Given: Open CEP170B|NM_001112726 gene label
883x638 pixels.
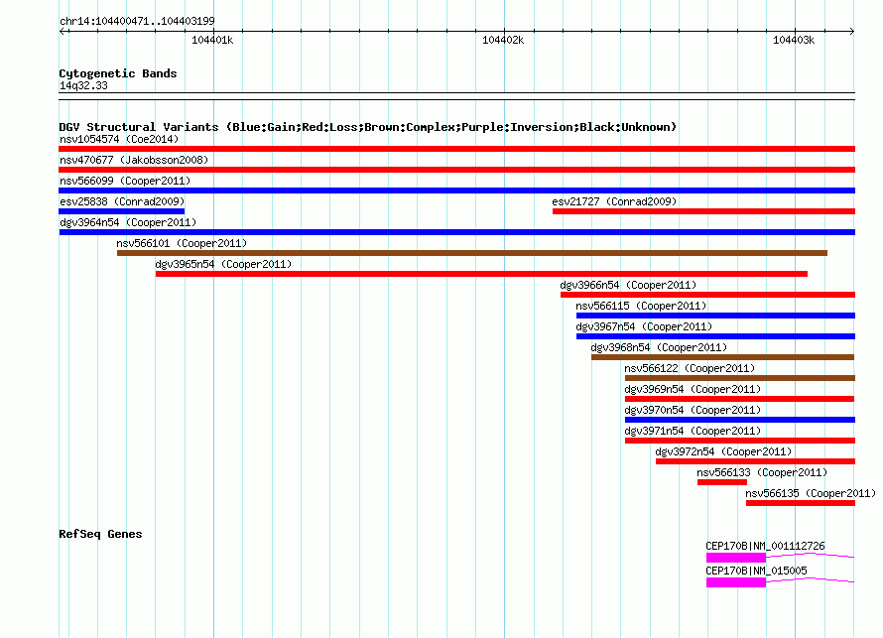Looking at the screenshot, I should pyautogui.click(x=765, y=546).
